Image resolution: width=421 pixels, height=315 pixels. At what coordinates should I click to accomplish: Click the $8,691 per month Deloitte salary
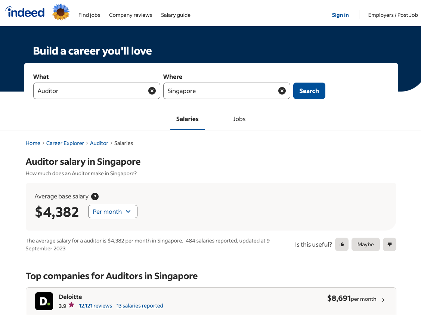pos(352,298)
